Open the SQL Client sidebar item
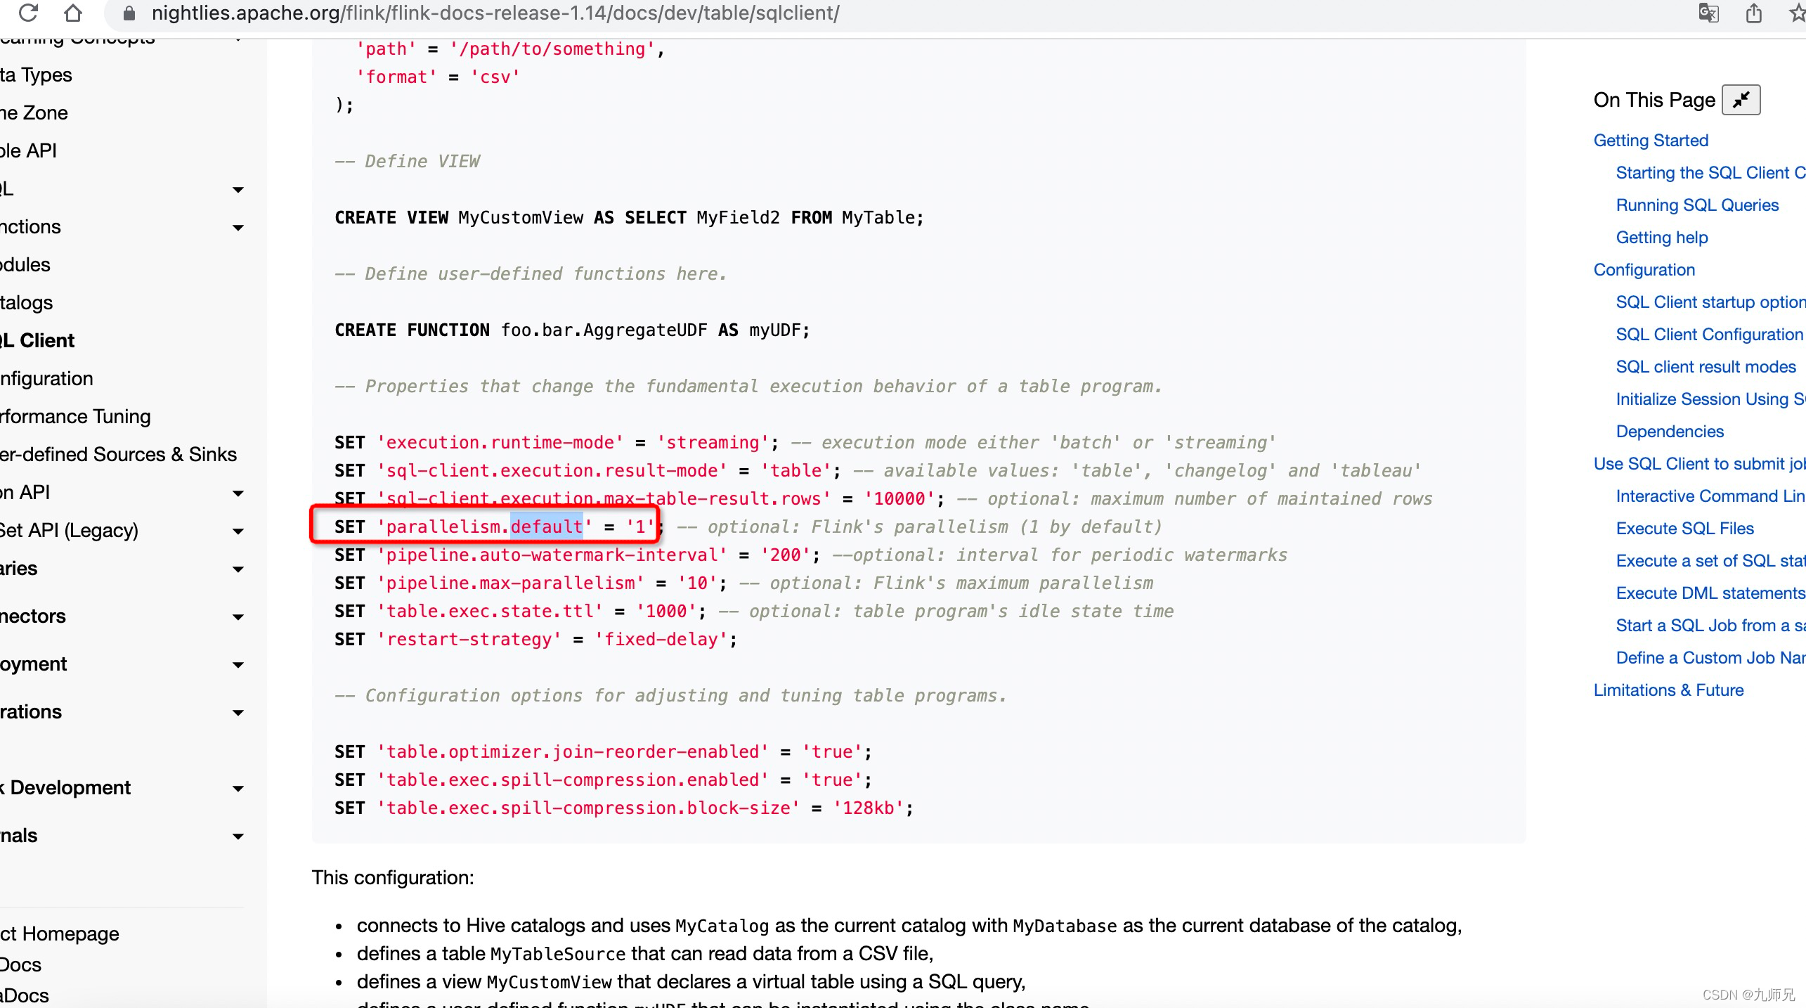 pos(39,340)
